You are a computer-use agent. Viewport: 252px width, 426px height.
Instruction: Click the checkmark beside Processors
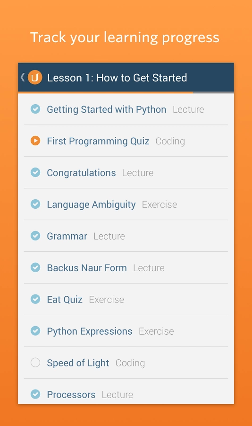point(35,394)
